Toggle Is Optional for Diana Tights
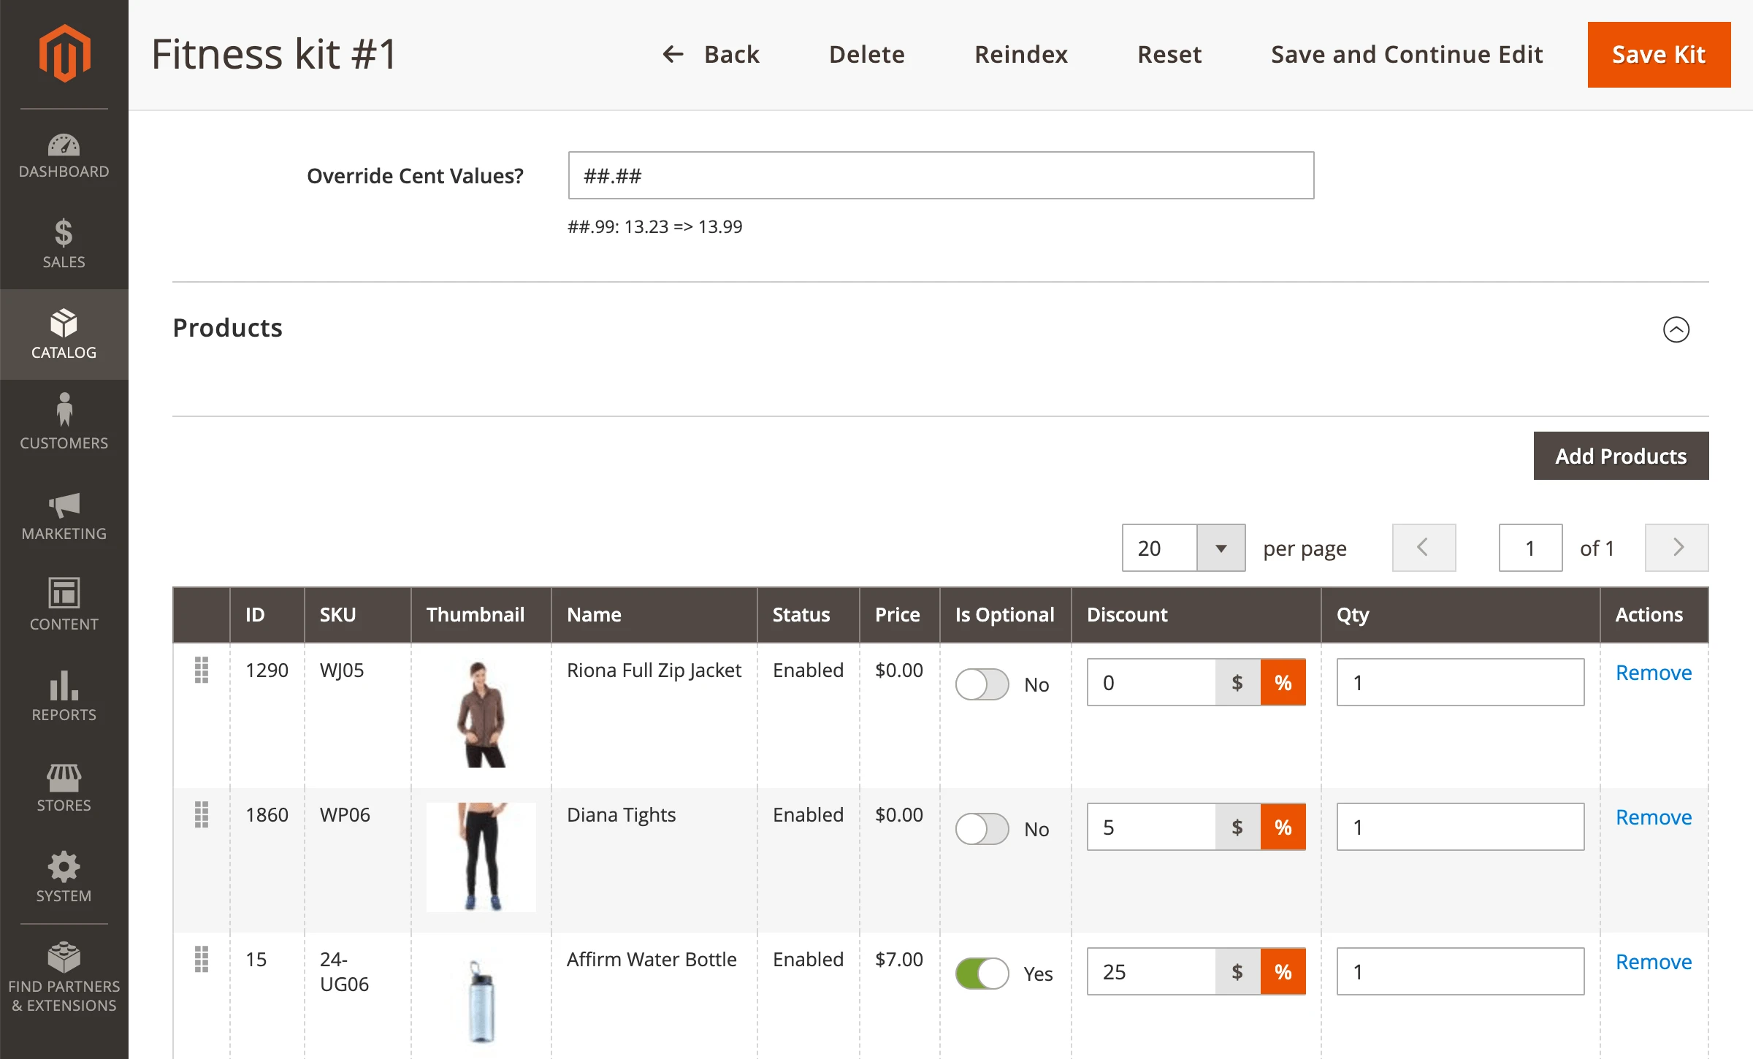This screenshot has height=1059, width=1753. [x=982, y=829]
